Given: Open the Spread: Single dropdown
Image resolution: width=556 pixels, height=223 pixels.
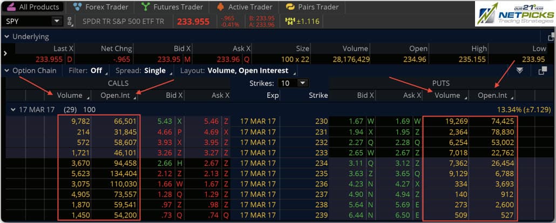Looking at the screenshot, I should pos(143,71).
